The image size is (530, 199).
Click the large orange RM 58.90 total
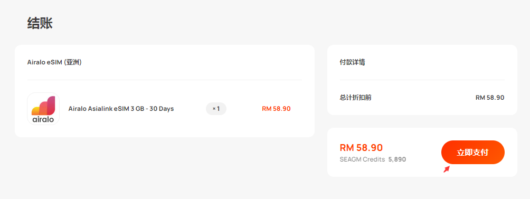361,148
